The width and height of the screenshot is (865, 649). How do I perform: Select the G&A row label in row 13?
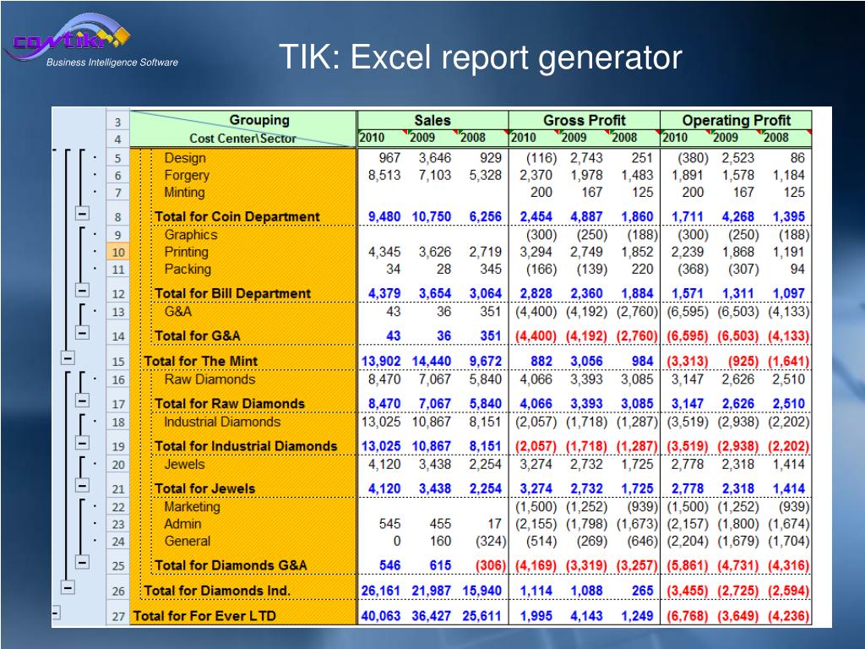coord(177,311)
